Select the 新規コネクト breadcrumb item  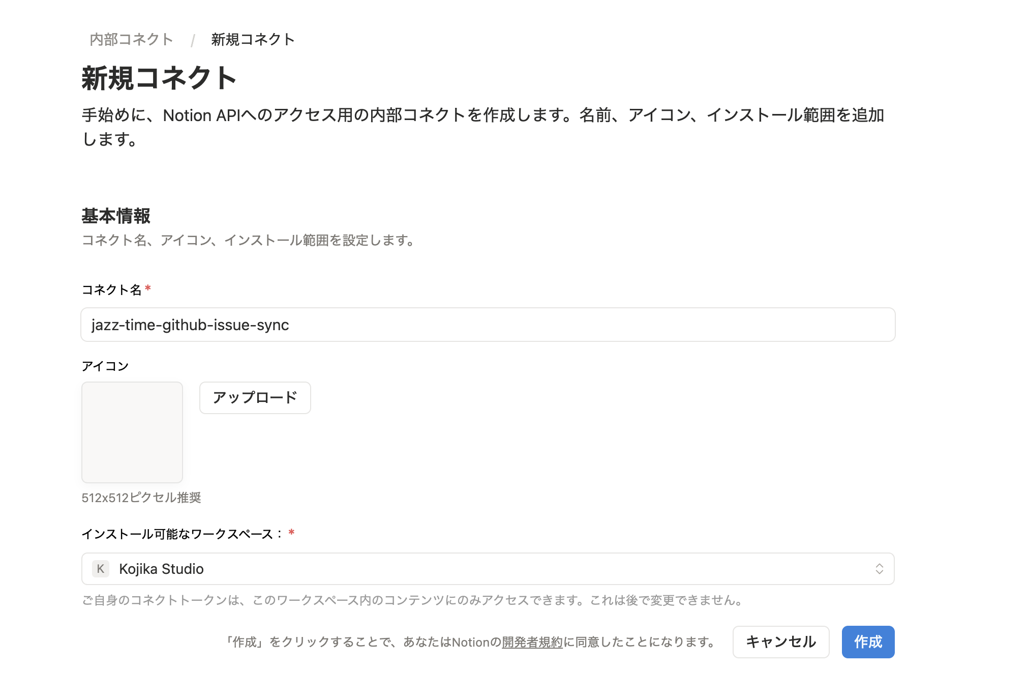(253, 40)
